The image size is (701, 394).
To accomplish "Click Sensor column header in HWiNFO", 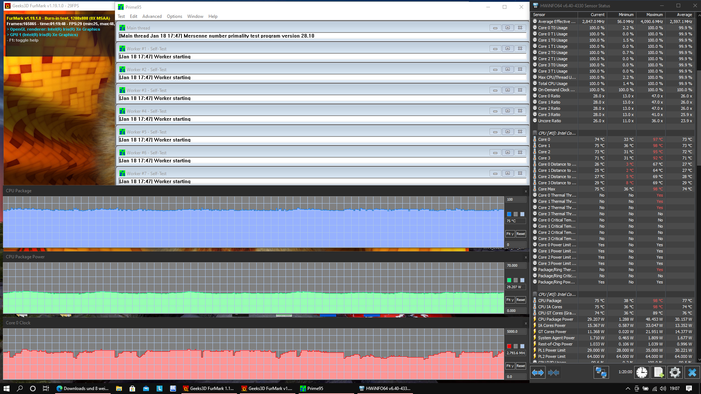I will [x=554, y=15].
